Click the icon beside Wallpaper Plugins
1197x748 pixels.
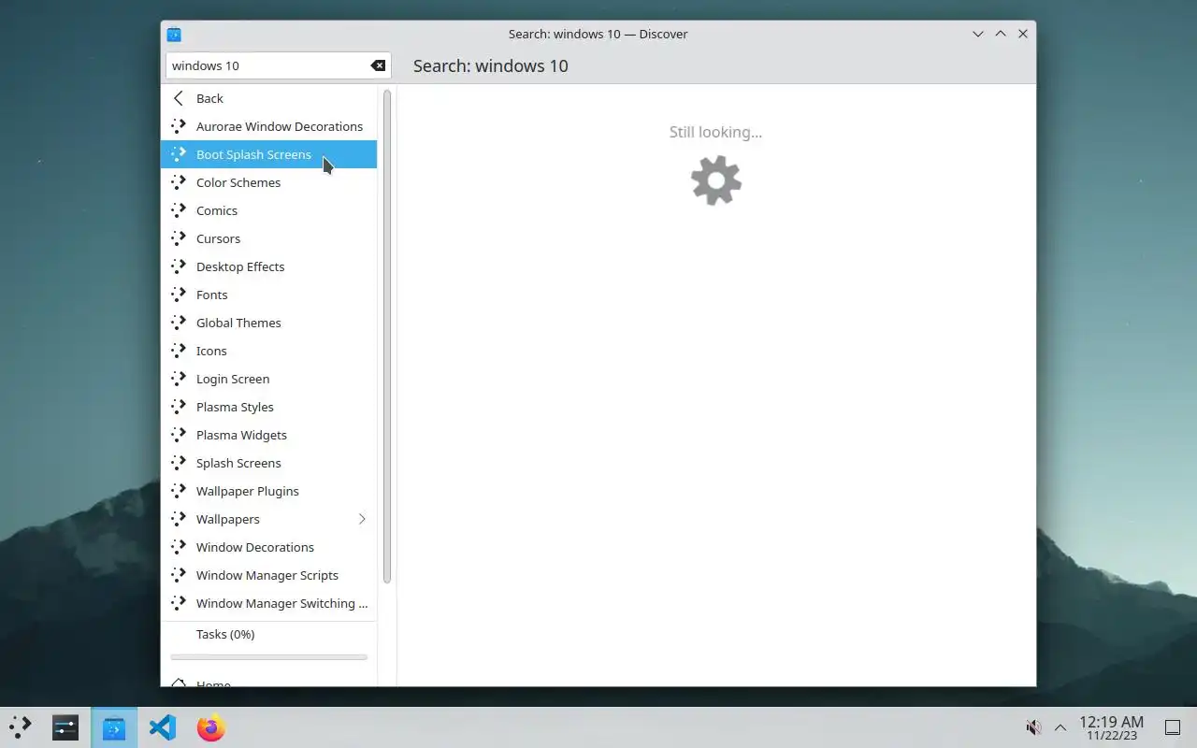pos(179,491)
